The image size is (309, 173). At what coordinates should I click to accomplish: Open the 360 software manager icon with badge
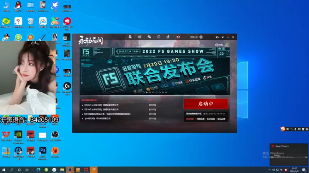point(55,22)
